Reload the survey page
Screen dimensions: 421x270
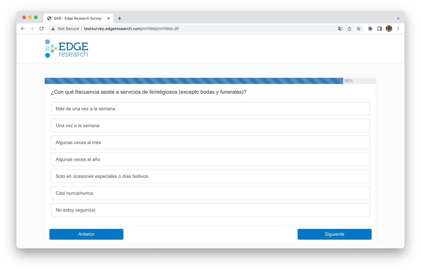click(x=41, y=29)
